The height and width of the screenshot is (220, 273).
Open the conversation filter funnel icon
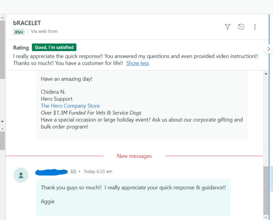pyautogui.click(x=227, y=27)
